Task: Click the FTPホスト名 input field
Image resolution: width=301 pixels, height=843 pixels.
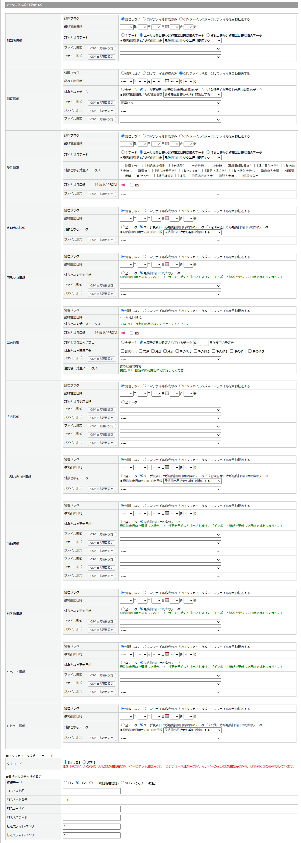Action: coord(91,791)
